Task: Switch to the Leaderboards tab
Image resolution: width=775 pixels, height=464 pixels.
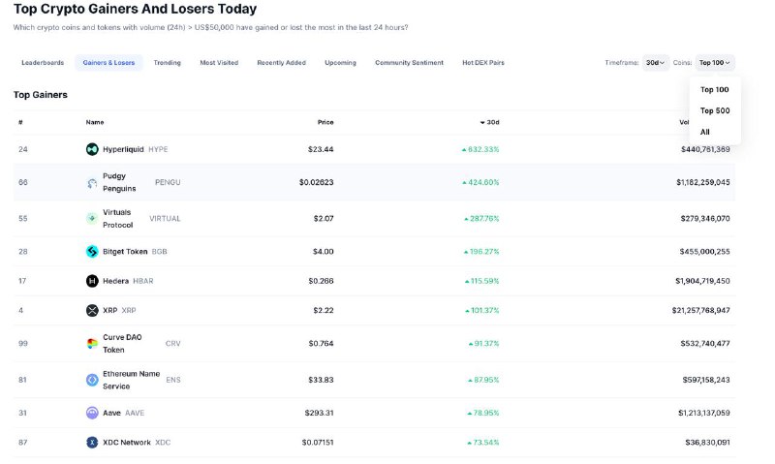Action: point(43,63)
